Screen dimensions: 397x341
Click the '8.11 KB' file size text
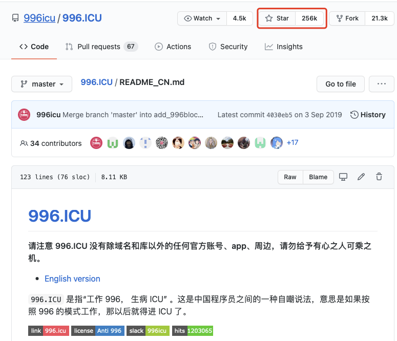point(114,177)
